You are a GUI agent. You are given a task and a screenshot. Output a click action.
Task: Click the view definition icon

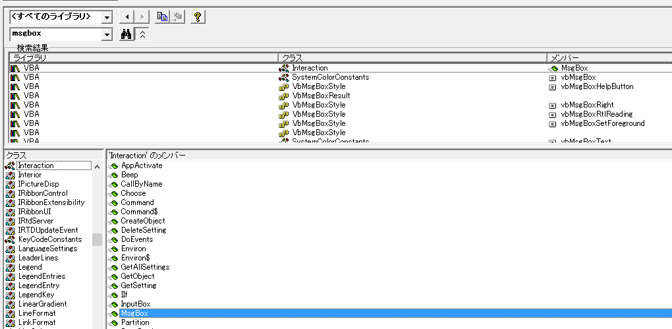[177, 17]
